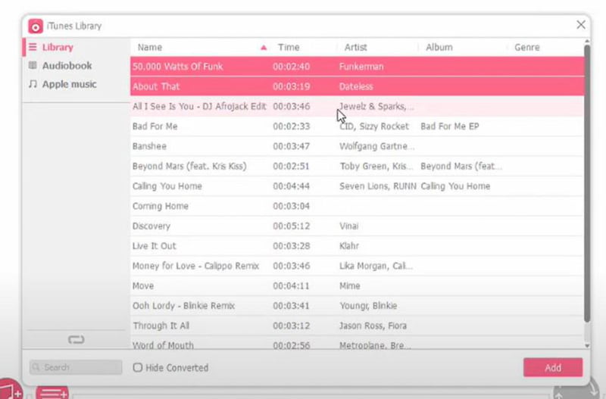Click the Bad For Me EP album cell

click(450, 126)
